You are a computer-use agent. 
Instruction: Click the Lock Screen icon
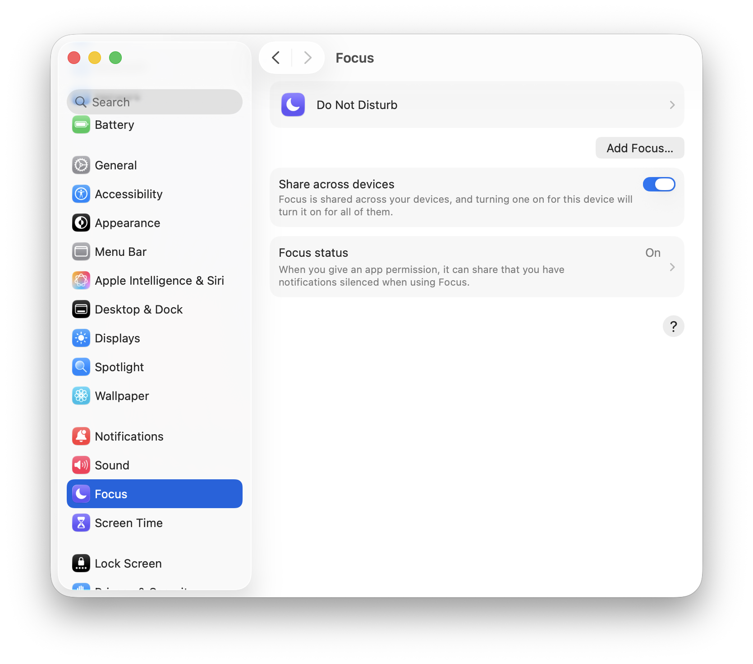pyautogui.click(x=81, y=564)
